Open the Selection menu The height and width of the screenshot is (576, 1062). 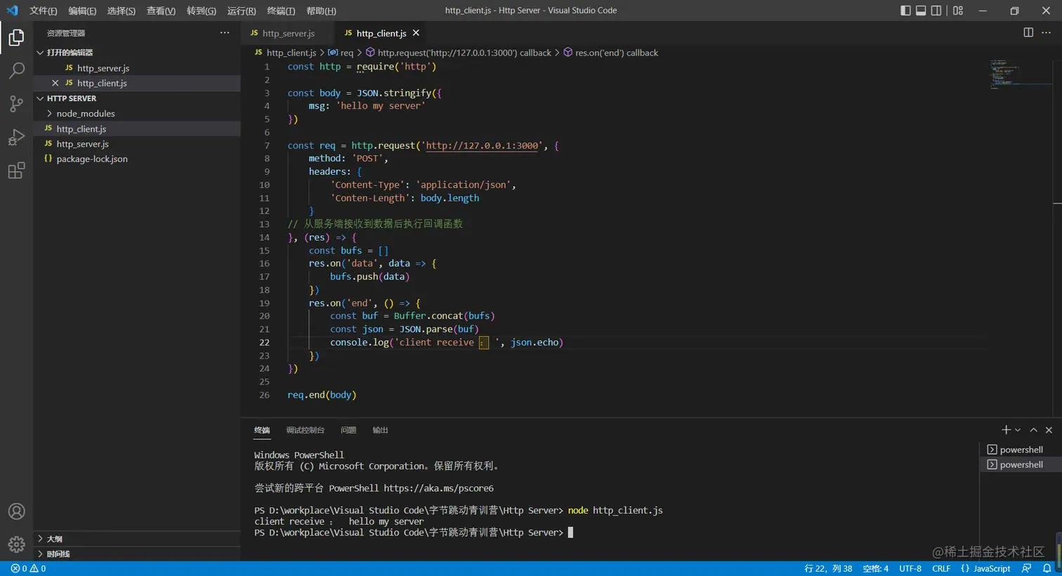122,11
